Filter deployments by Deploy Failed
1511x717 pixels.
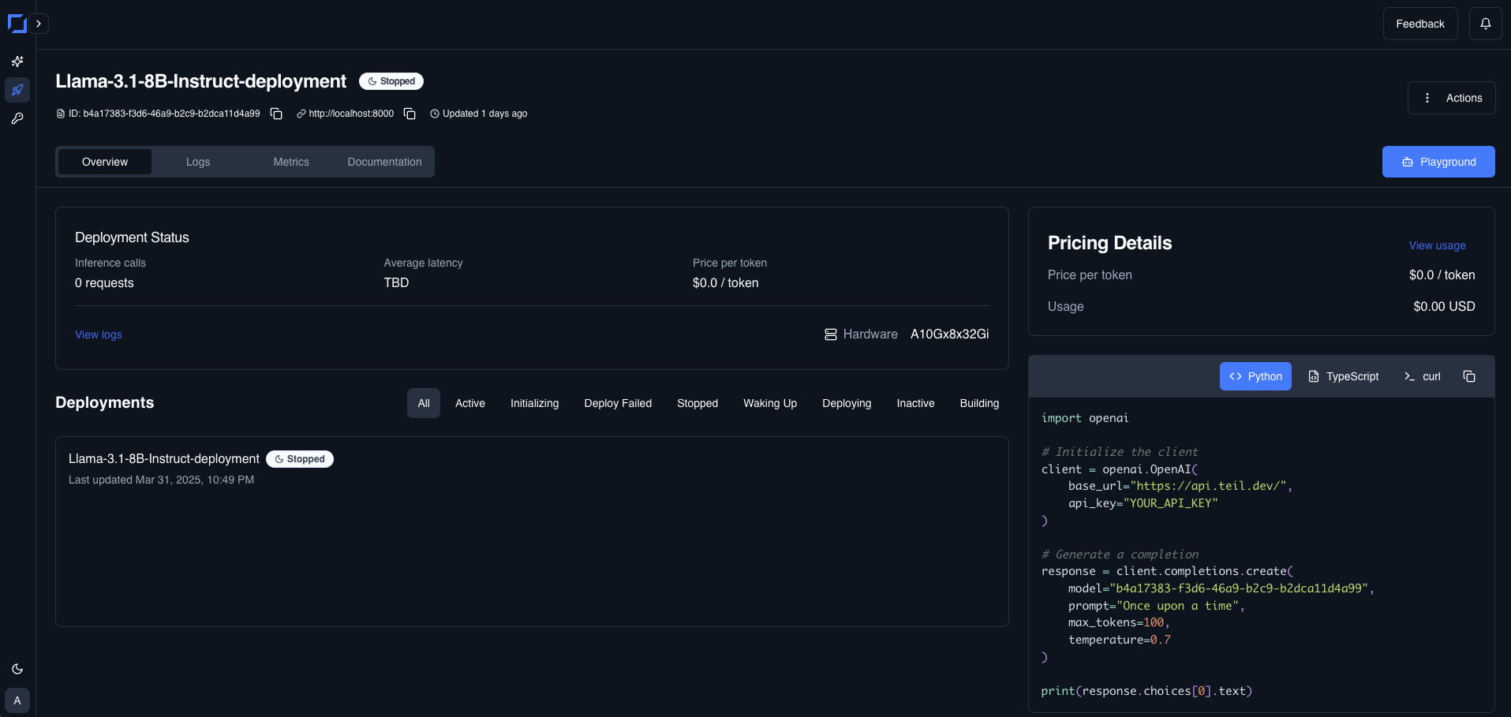(x=618, y=403)
